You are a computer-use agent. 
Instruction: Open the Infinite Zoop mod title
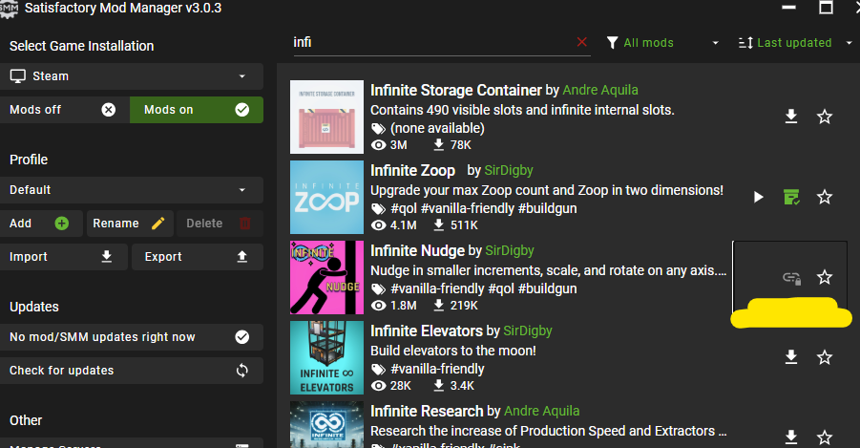[x=413, y=170]
